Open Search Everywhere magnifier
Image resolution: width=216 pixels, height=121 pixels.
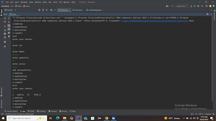(206, 6)
